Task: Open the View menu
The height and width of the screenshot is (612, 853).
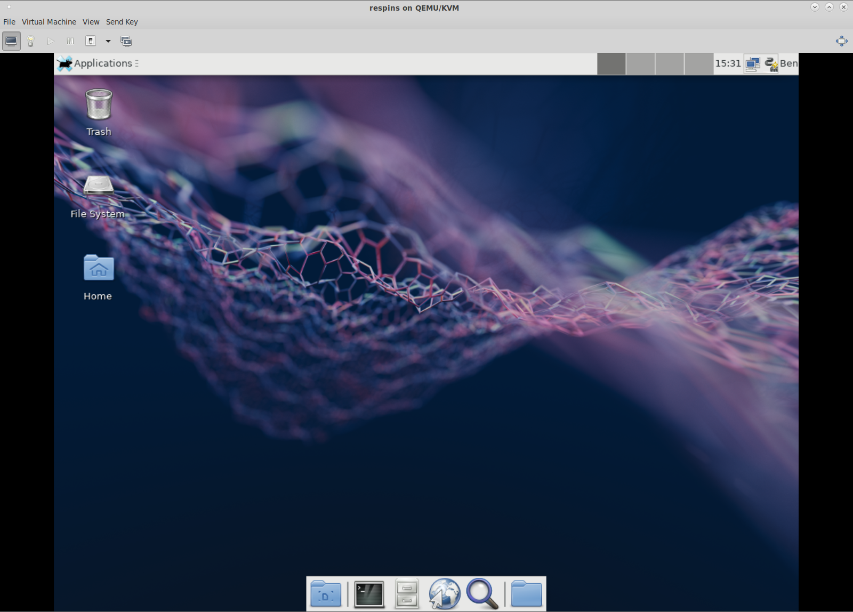Action: tap(91, 22)
